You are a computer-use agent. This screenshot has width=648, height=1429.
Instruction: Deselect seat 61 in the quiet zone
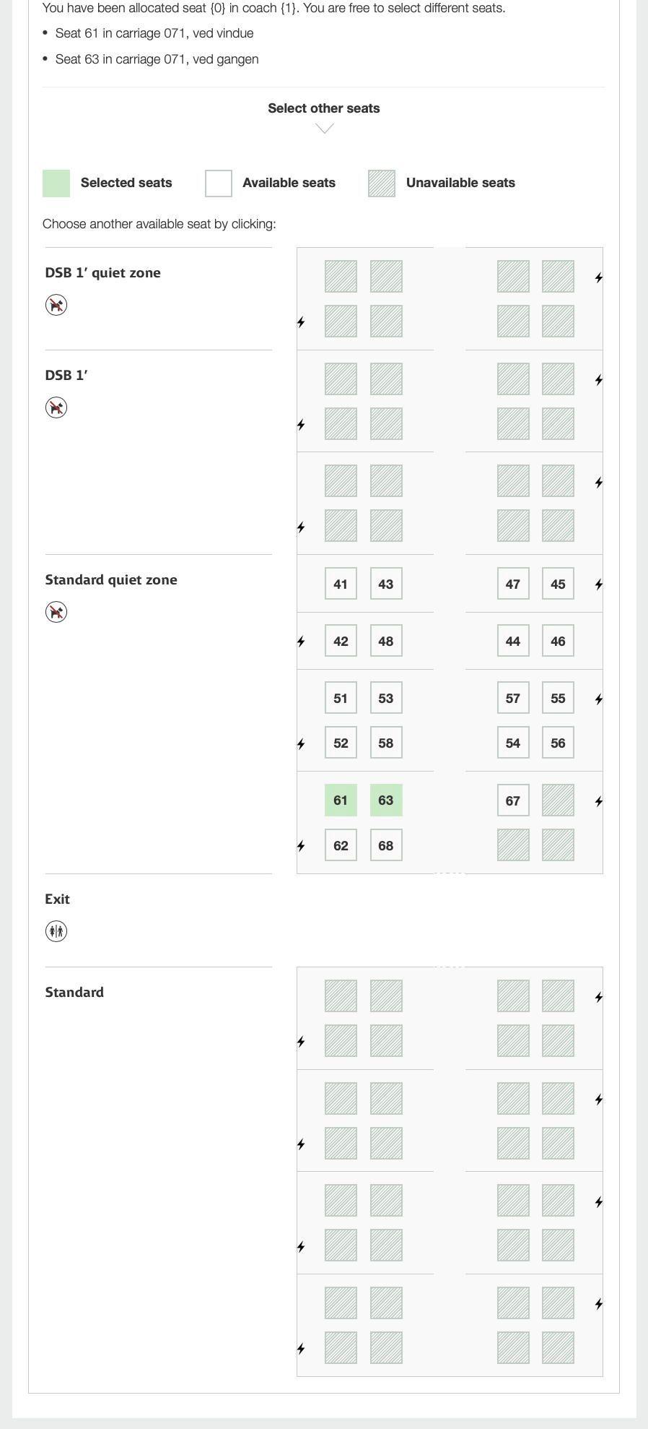pyautogui.click(x=341, y=800)
